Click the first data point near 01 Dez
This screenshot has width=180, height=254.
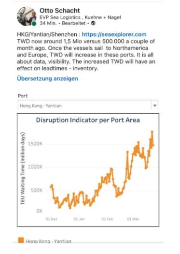pyautogui.click(x=51, y=186)
